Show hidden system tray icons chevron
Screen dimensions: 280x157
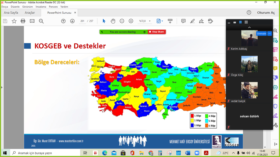click(x=234, y=153)
